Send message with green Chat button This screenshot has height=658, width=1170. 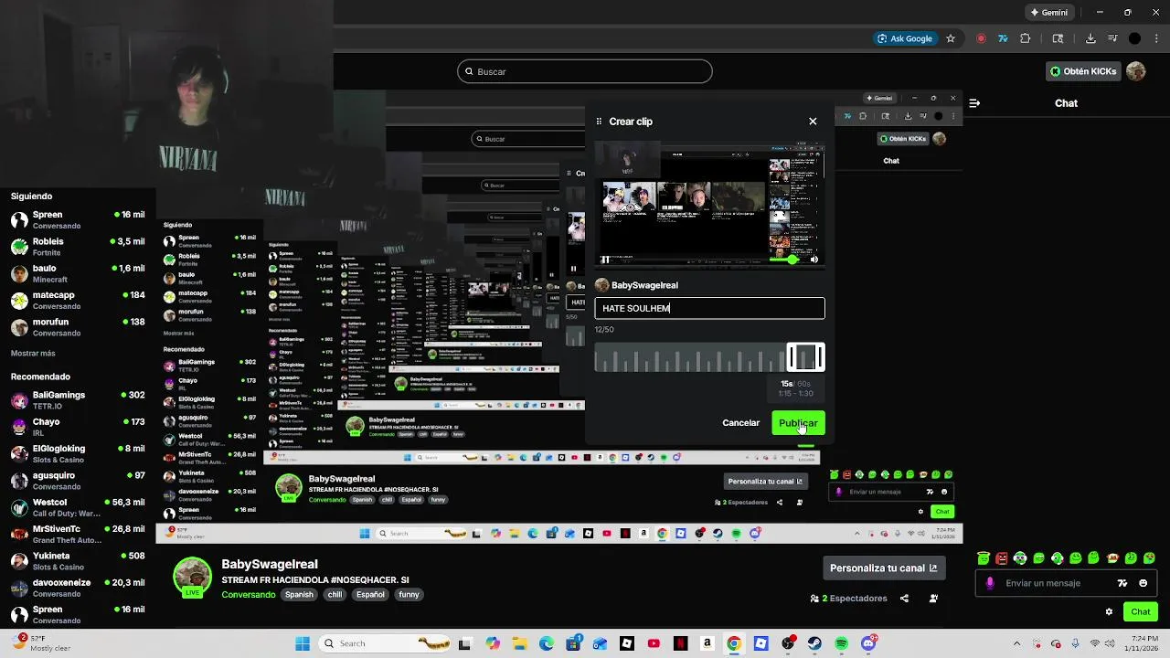(1141, 612)
